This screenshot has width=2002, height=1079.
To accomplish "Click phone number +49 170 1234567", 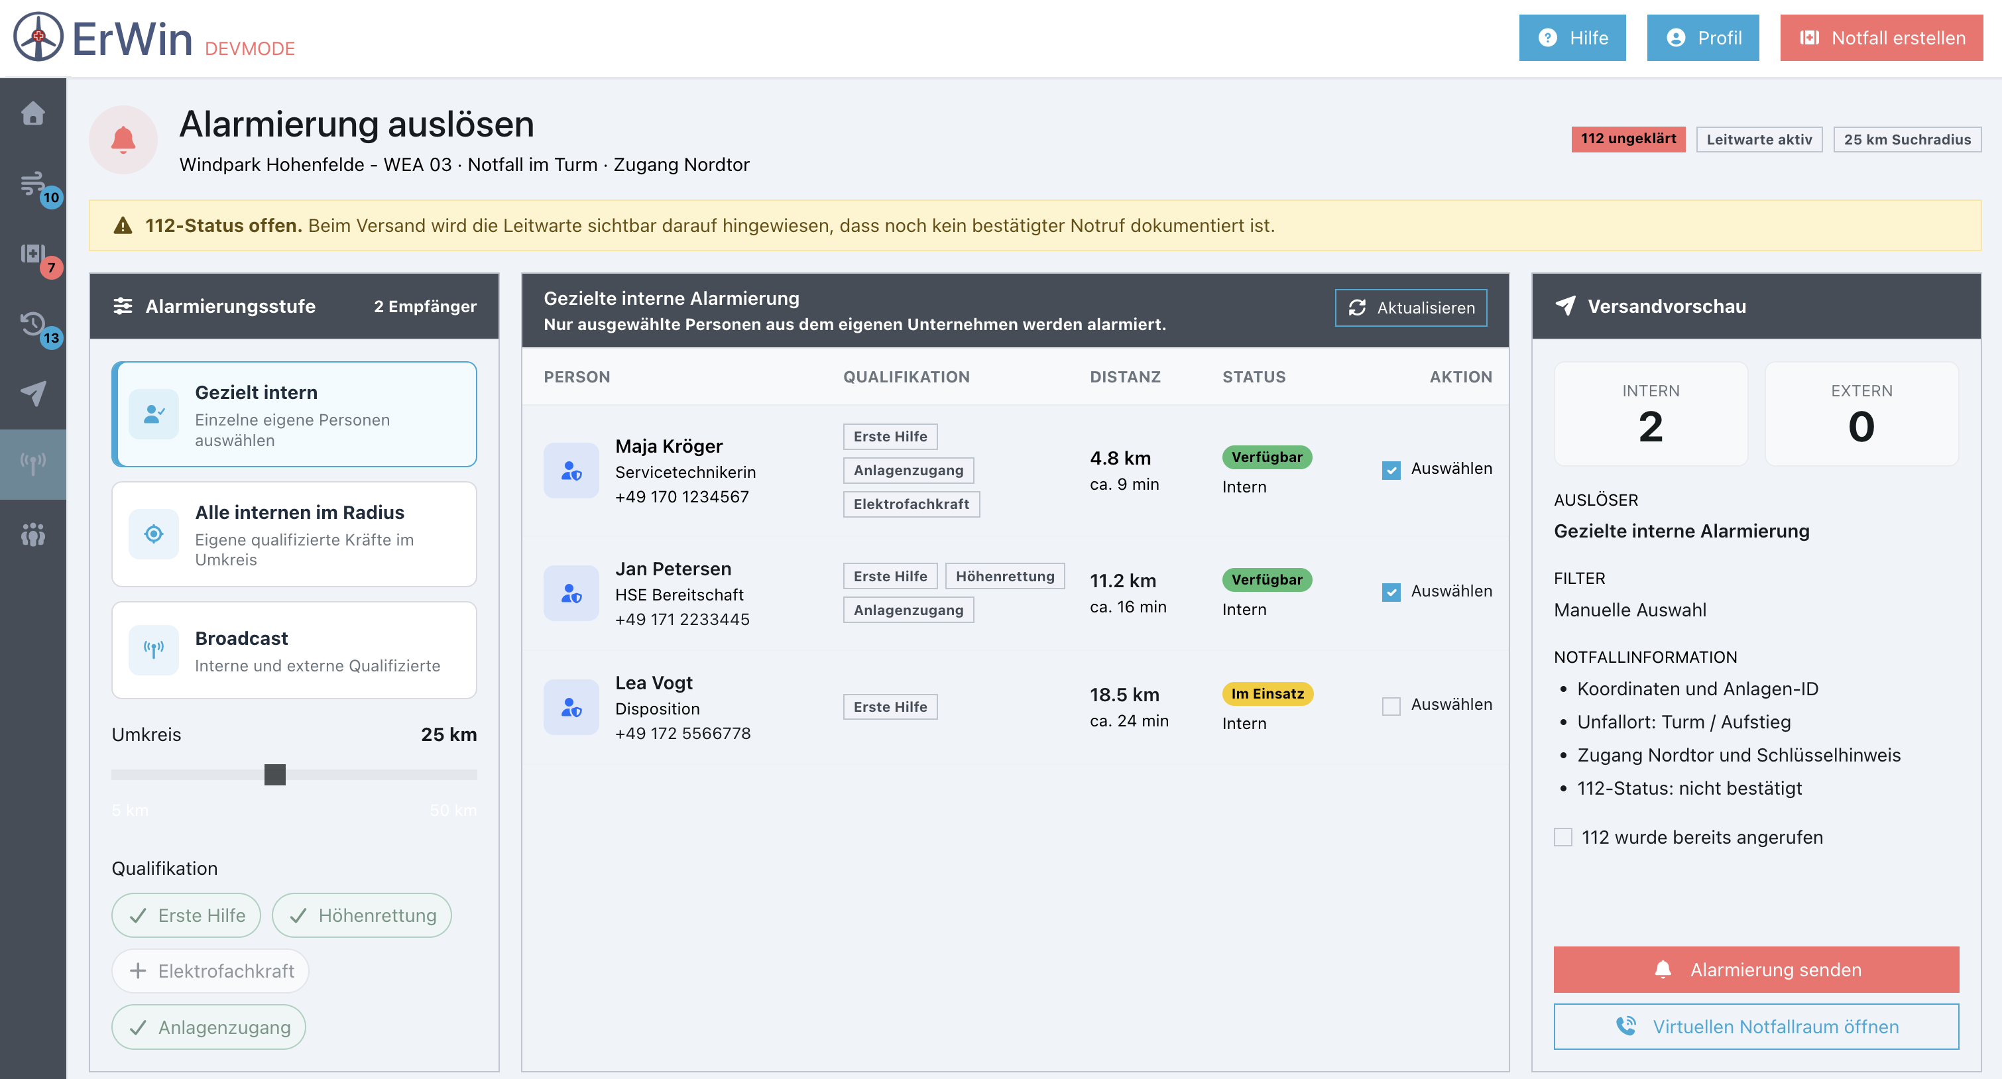I will coord(681,496).
